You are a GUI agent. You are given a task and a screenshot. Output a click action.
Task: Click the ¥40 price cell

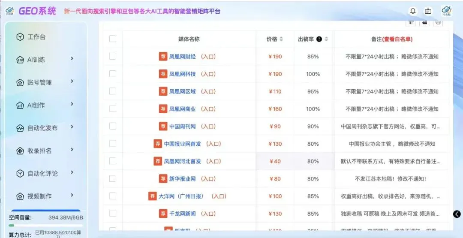[x=275, y=161]
